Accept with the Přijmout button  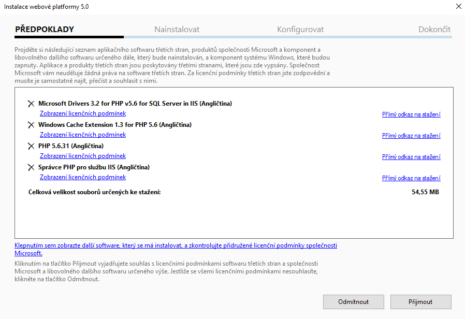coord(421,302)
